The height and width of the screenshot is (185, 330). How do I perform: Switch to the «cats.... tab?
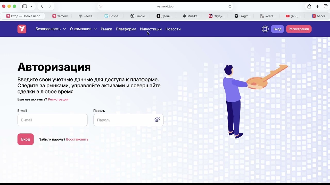(268, 16)
